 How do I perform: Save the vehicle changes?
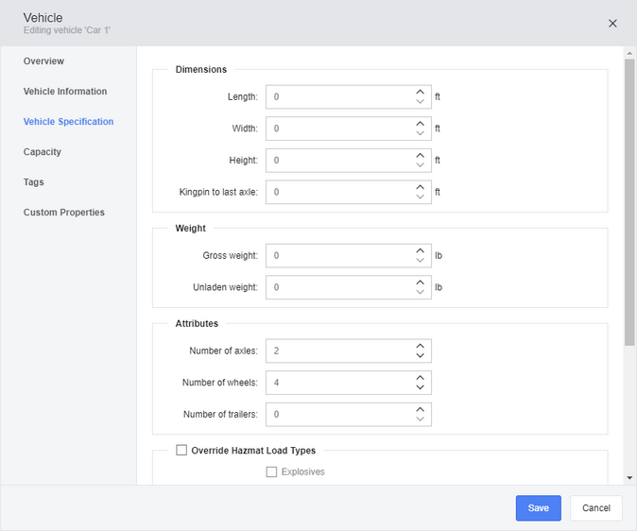click(x=539, y=507)
